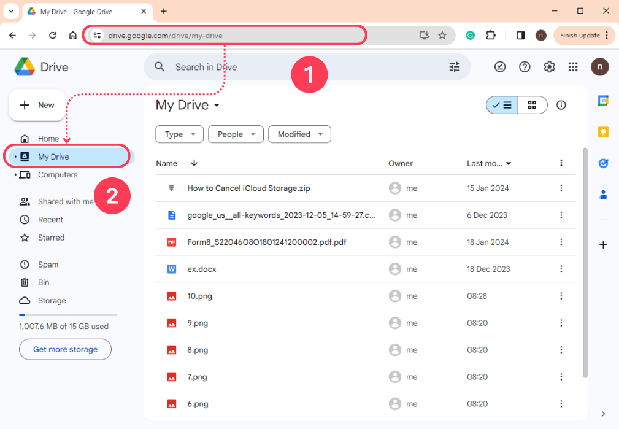Open the Type filter dropdown
Viewport: 619px width, 429px height.
[179, 134]
